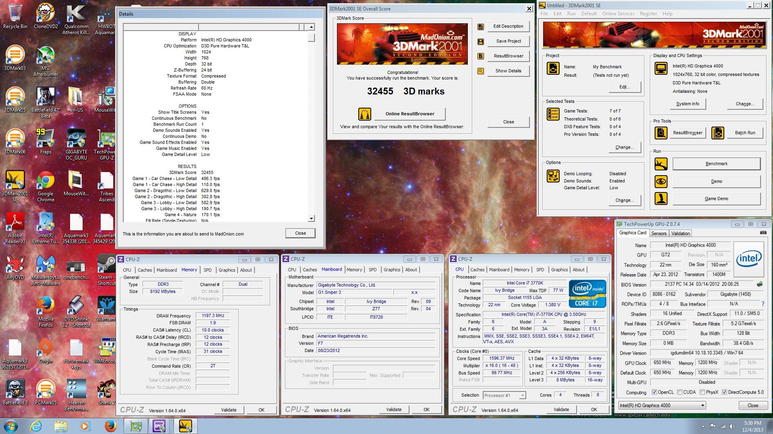Click scroll-up arrow in Details list
The width and height of the screenshot is (773, 434).
point(311,27)
